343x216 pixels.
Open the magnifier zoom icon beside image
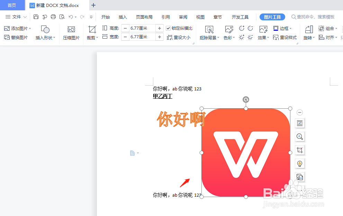tap(300, 137)
